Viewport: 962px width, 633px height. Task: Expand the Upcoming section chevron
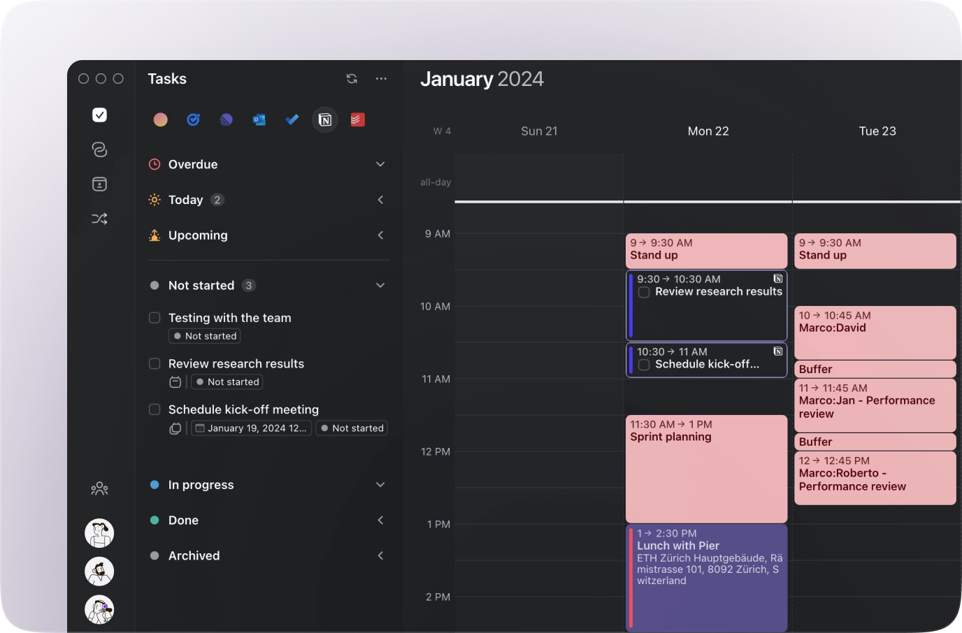pos(380,235)
